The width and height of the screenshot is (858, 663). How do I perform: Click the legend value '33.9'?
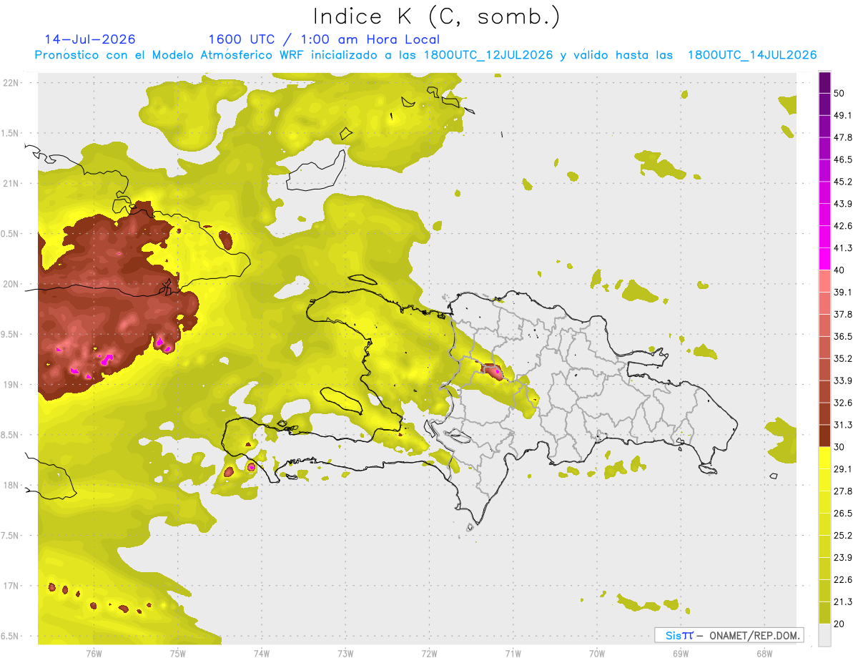[x=843, y=380]
